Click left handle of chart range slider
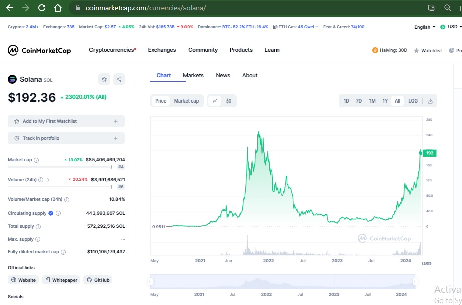This screenshot has height=305, width=462. (x=150, y=282)
